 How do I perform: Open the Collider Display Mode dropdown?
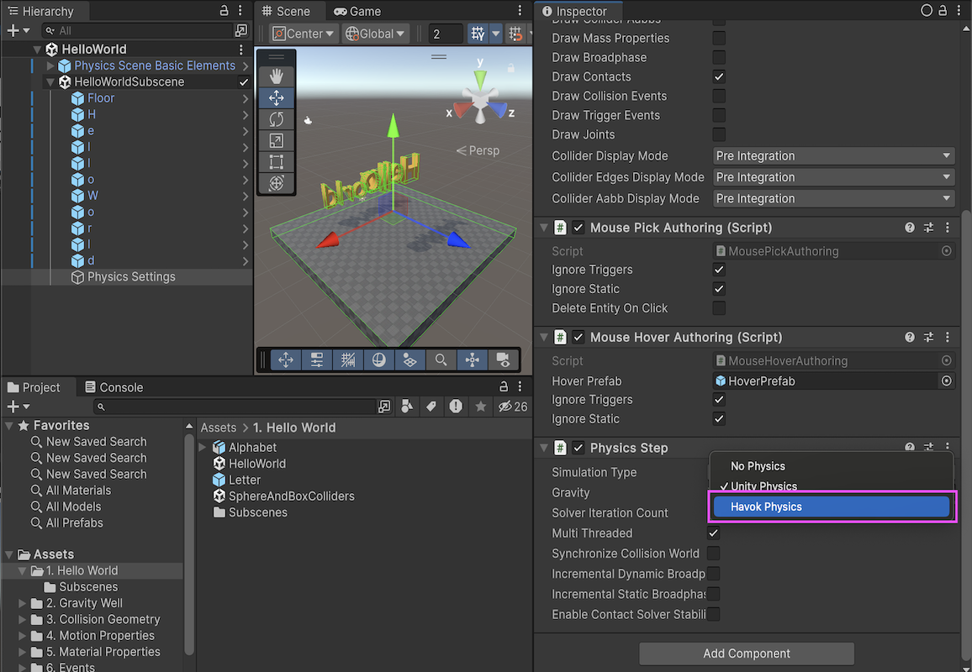tap(833, 156)
